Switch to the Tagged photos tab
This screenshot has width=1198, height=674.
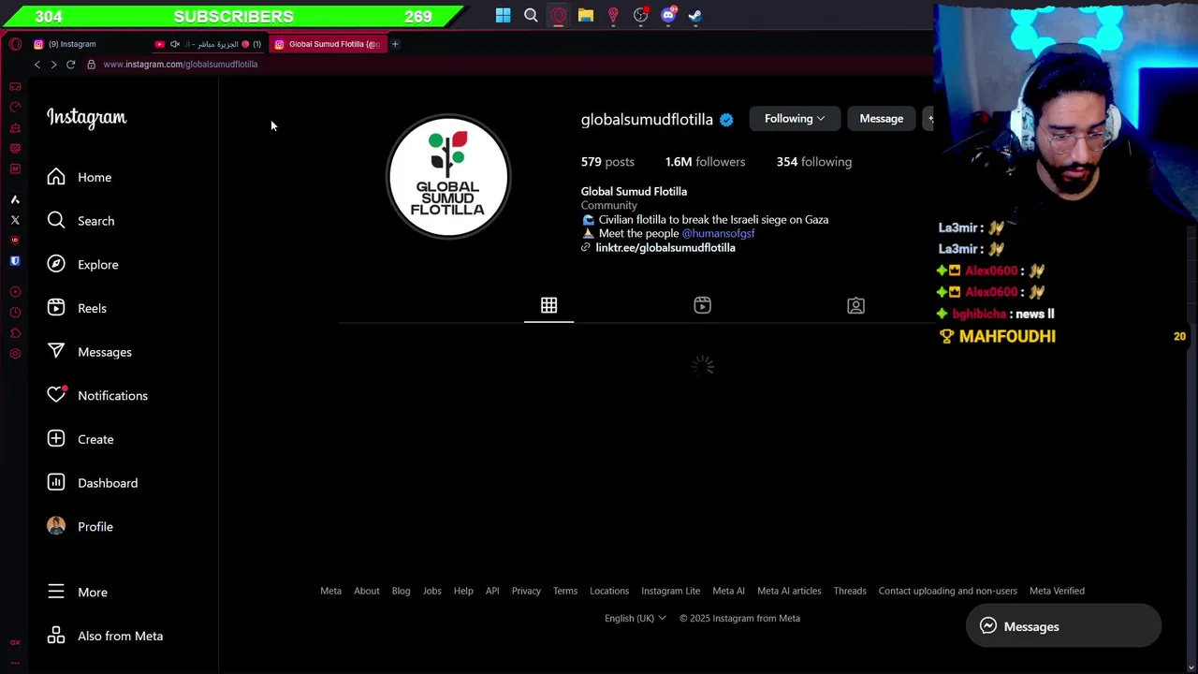[855, 305]
